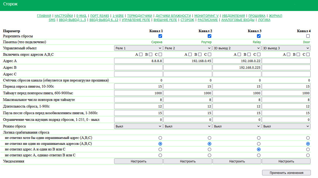
Task: Select 'адрес А и один из' for Канал 2
Action: point(210,149)
